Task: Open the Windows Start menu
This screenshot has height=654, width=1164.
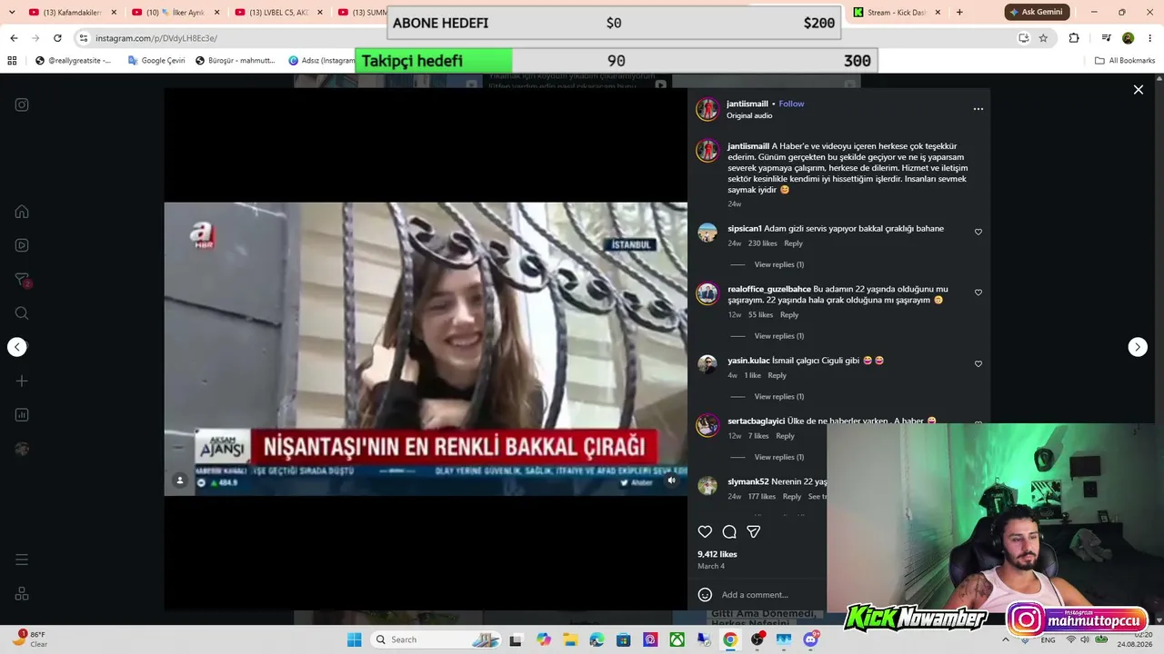Action: [354, 639]
